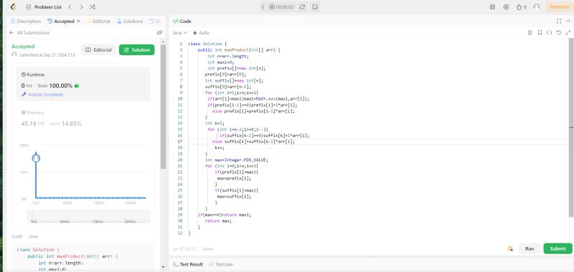This screenshot has width=574, height=272.
Task: Collapse the timer with left chevron
Action: coord(263,7)
